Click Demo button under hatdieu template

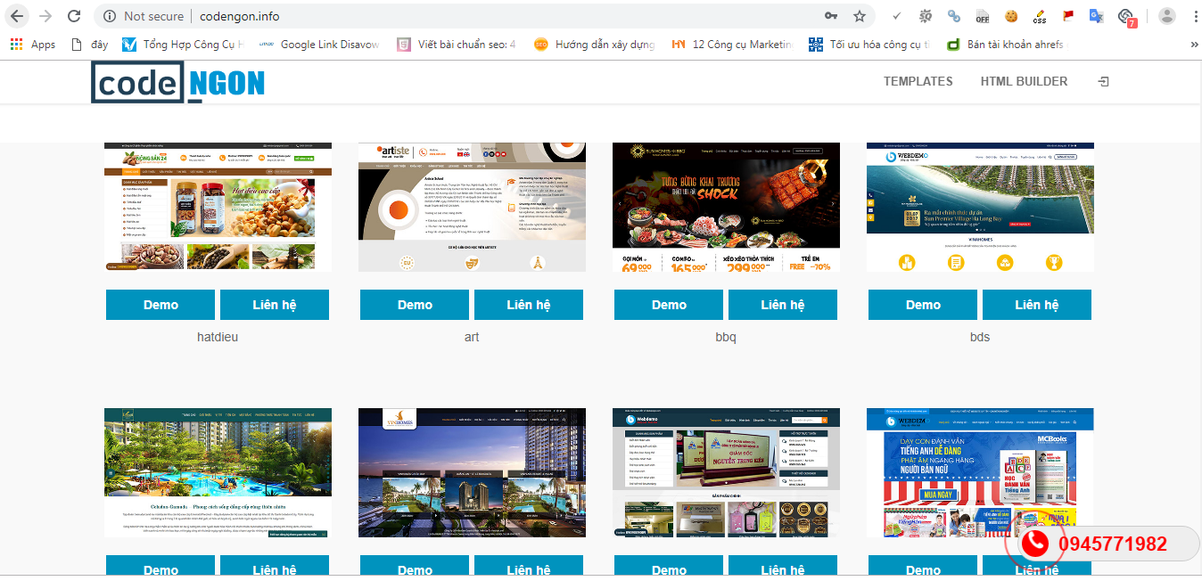(161, 305)
